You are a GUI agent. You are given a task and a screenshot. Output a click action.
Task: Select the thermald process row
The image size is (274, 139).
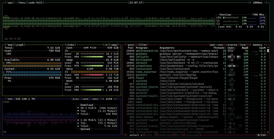(x=196, y=90)
